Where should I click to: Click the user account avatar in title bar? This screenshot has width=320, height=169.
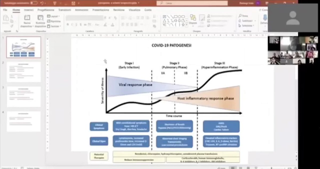[x=258, y=3]
